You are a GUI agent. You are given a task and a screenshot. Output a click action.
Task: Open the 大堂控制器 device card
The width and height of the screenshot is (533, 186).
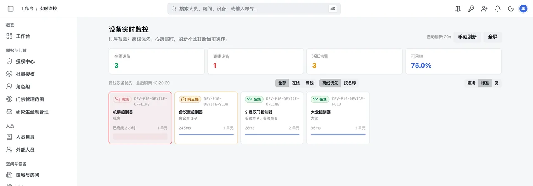coord(338,118)
